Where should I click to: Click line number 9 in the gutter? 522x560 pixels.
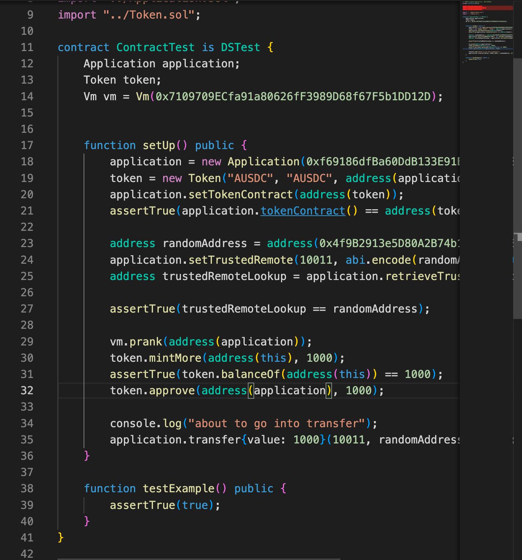[30, 15]
